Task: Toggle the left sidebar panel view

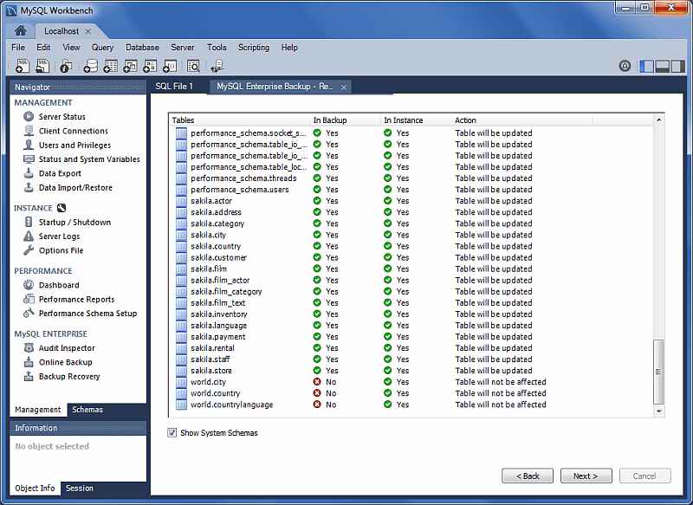Action: click(x=646, y=67)
